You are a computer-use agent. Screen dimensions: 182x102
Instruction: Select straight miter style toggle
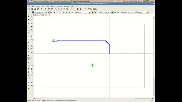96,12
